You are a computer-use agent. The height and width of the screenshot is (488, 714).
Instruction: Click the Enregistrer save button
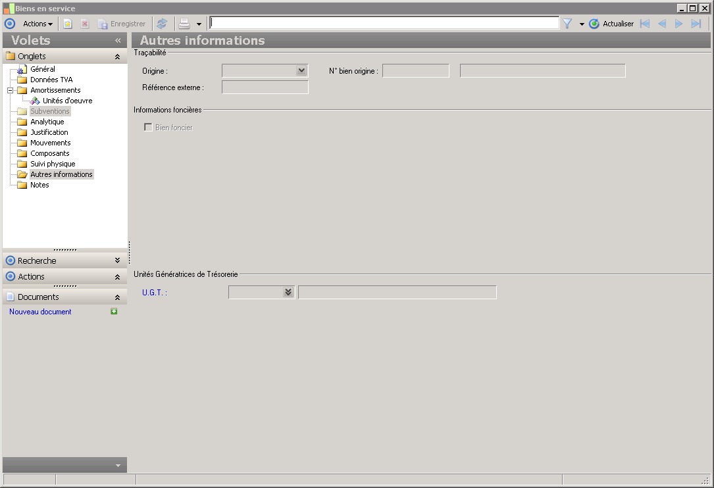coord(122,24)
